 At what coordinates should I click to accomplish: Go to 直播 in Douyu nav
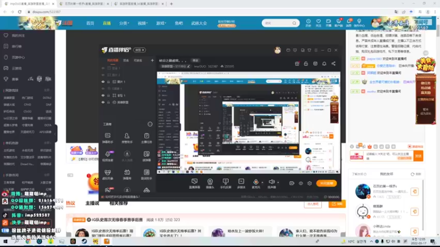(x=107, y=23)
